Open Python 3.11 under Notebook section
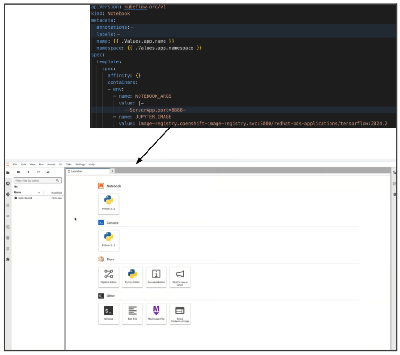 [x=108, y=204]
